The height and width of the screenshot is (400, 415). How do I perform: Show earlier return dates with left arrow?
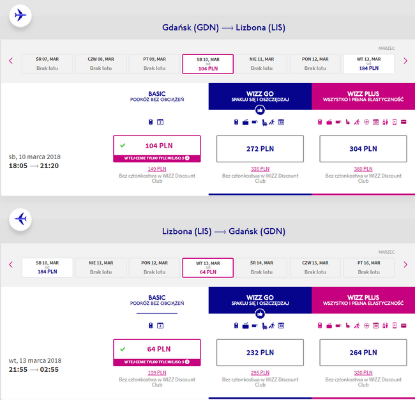click(x=11, y=265)
